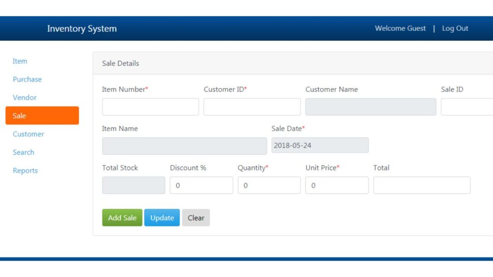Image resolution: width=493 pixels, height=277 pixels.
Task: Click the blue Update button
Action: (162, 218)
